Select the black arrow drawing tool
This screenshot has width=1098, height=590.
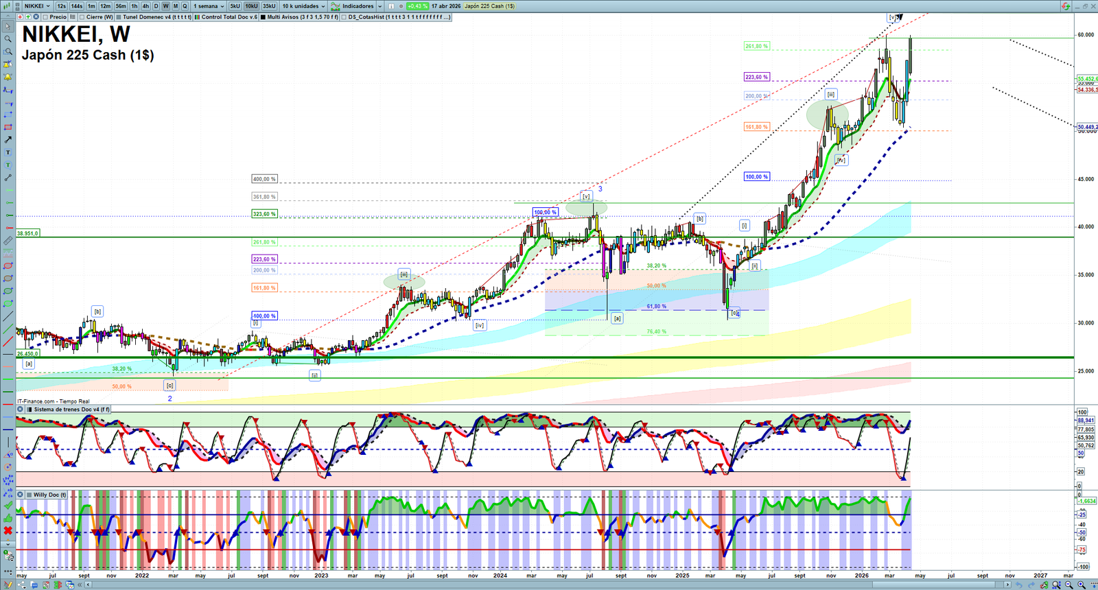8,140
